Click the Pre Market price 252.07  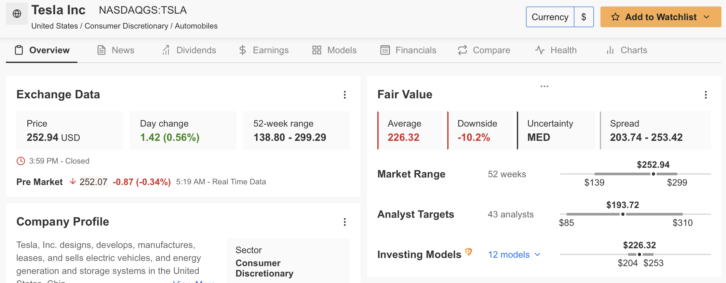point(93,182)
